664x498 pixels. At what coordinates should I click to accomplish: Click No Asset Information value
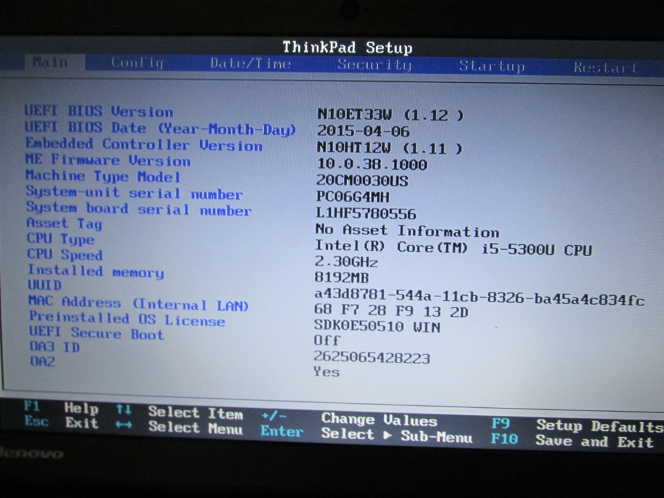click(407, 231)
